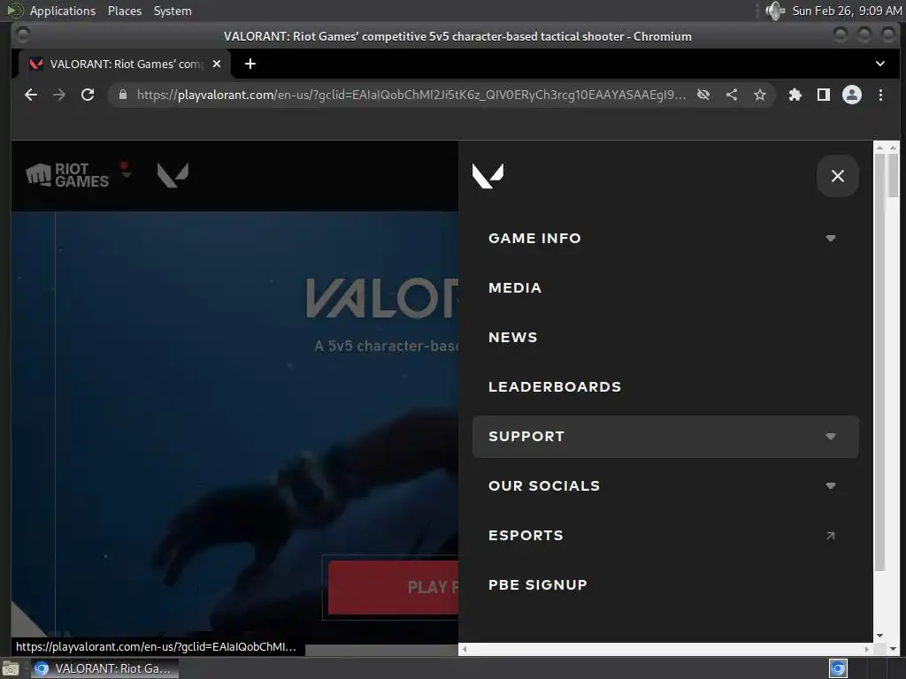Open a new browser tab
The height and width of the screenshot is (679, 906).
point(250,64)
